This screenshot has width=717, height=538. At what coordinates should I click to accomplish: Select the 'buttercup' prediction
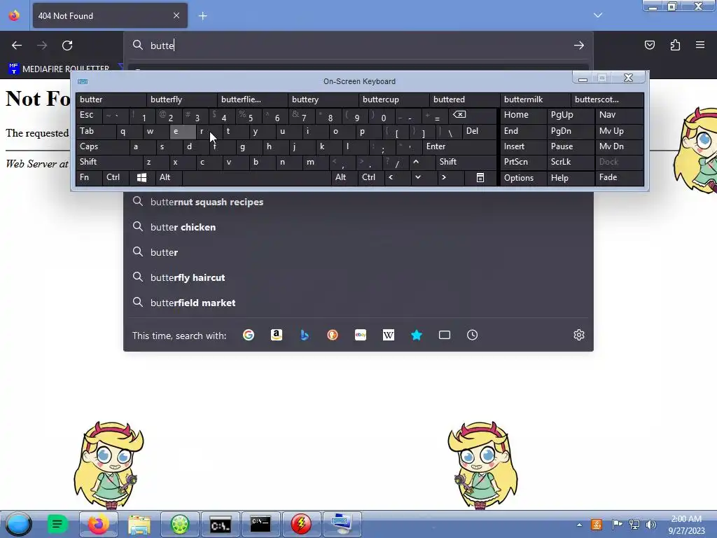point(394,99)
